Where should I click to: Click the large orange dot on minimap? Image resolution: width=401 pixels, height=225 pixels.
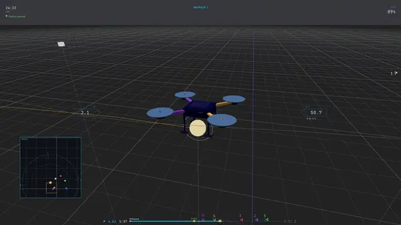(x=50, y=182)
